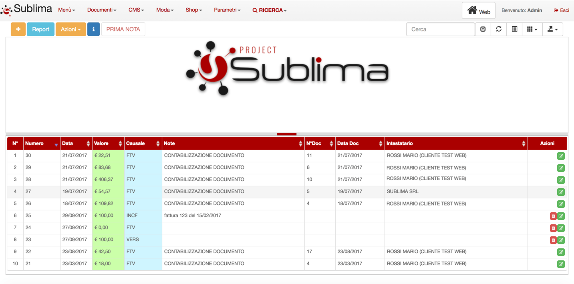Click the value € 42,50

[102, 252]
